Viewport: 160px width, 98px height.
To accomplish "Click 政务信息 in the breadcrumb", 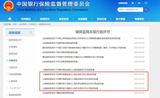I will click(23, 24).
